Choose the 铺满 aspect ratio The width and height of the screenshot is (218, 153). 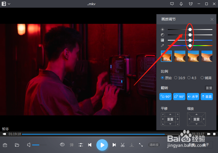click(x=206, y=78)
